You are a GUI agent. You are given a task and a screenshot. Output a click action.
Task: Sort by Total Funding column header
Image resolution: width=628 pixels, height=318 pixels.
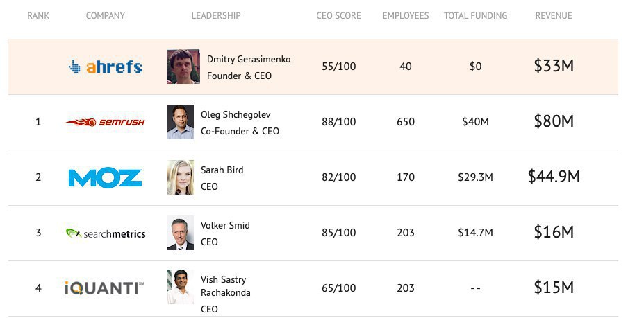[475, 15]
